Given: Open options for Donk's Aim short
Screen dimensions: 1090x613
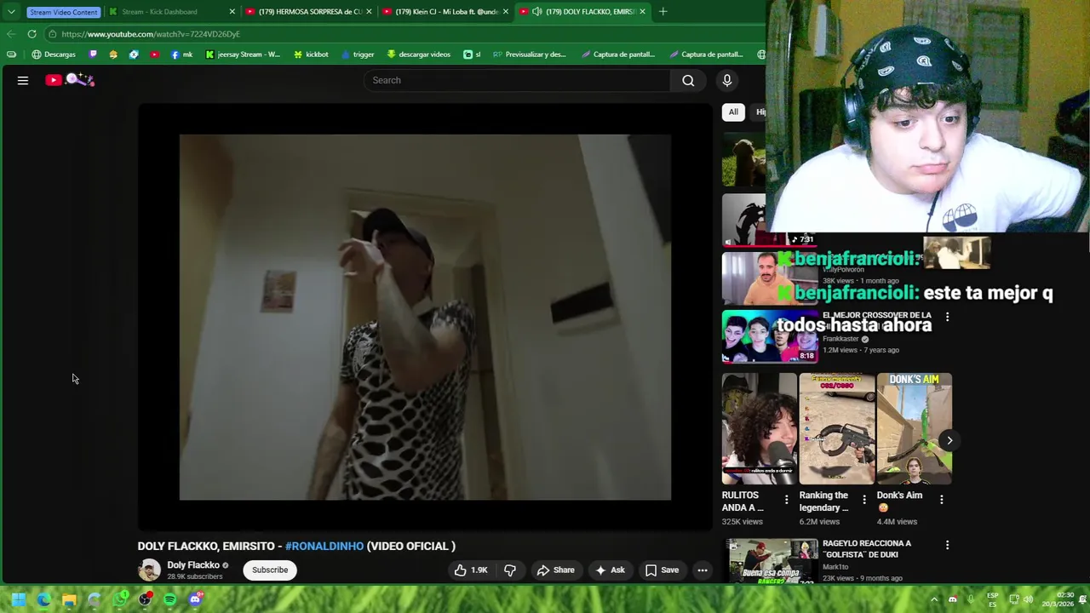Looking at the screenshot, I should coord(941,500).
